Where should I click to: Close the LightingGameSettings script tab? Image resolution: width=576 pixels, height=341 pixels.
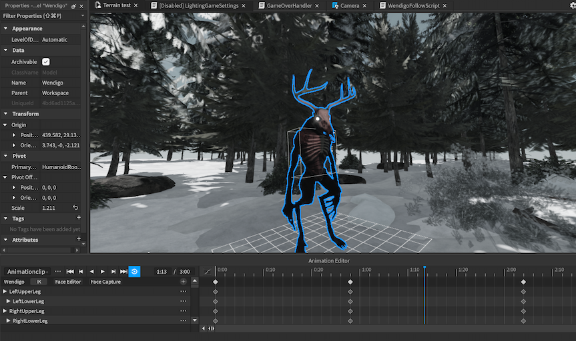244,6
